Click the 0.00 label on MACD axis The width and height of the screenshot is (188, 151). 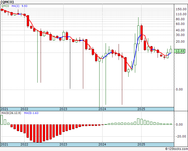[x=179, y=124]
